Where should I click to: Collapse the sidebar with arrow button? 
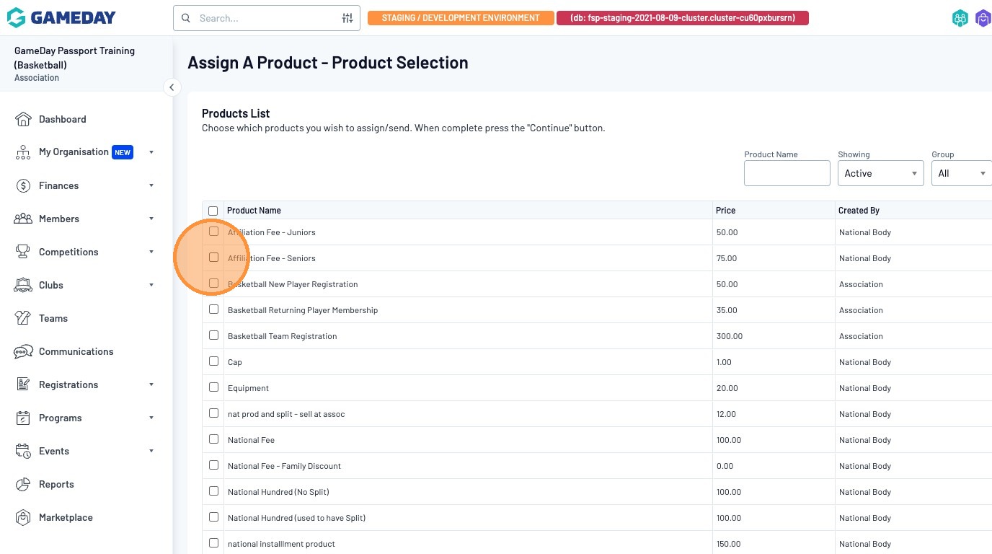172,87
